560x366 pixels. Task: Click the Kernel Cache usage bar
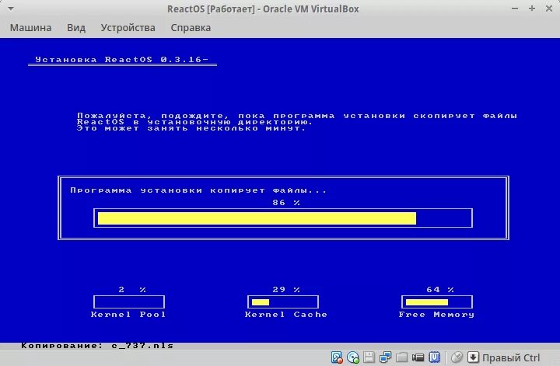pos(283,302)
